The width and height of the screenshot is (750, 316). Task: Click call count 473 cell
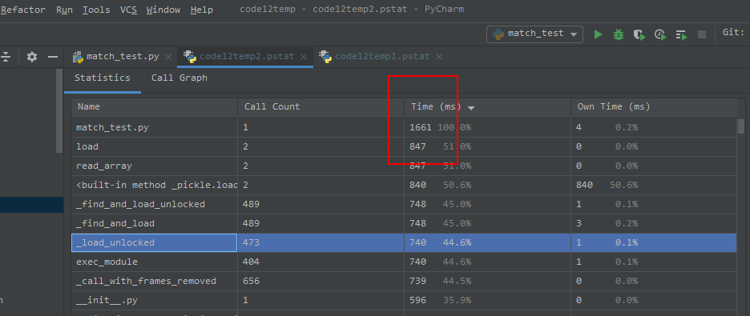point(321,242)
